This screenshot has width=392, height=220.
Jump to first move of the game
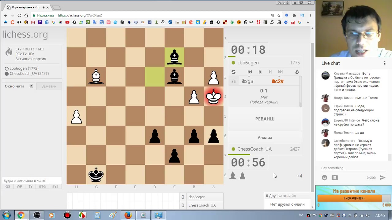point(250,72)
